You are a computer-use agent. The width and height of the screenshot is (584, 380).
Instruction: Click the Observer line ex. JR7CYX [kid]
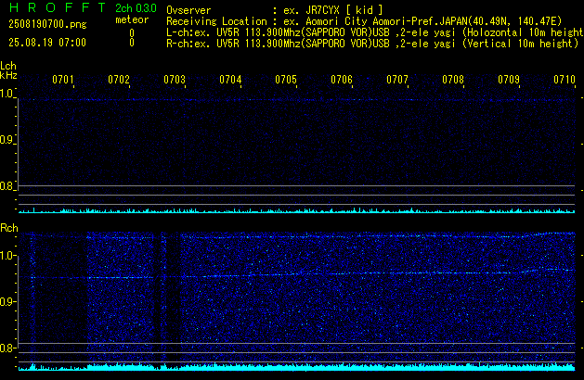click(275, 10)
